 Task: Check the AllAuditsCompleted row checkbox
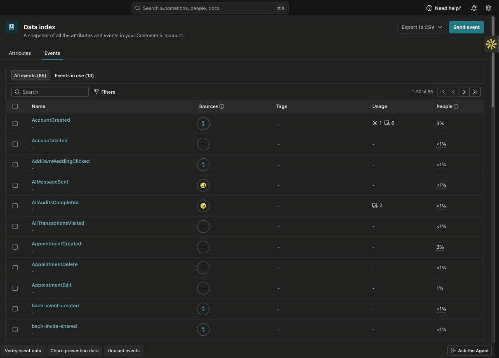tap(15, 206)
